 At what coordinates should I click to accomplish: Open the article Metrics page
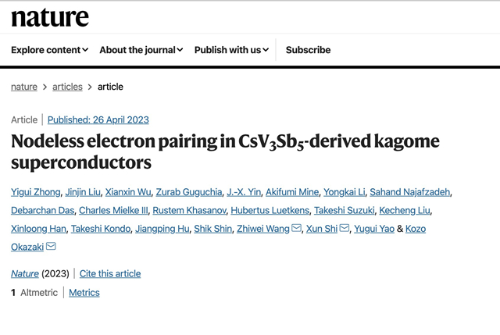(x=84, y=293)
